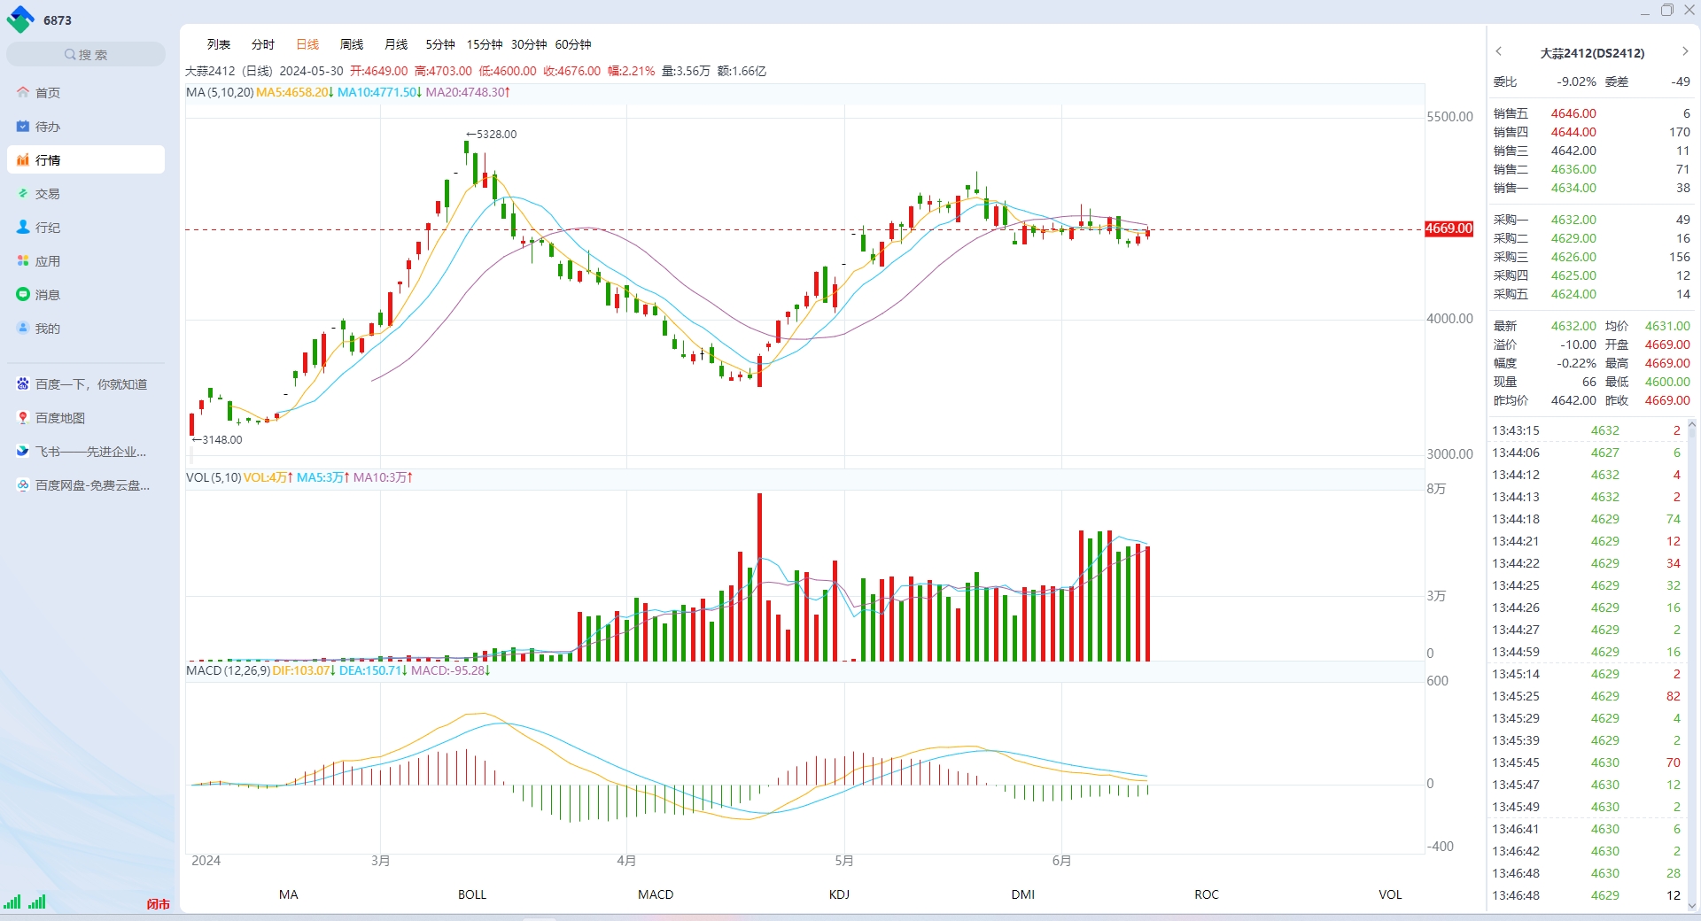Select the 交易 trade sidebar icon

point(23,193)
